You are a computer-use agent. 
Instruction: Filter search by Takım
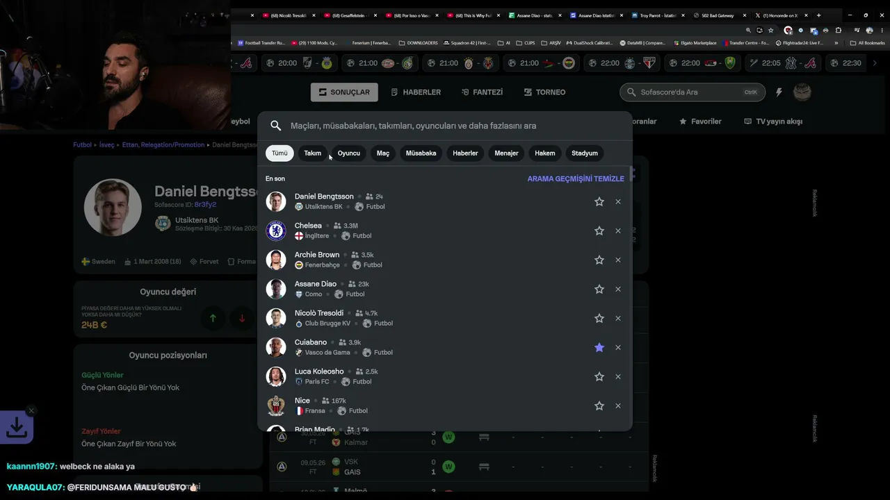point(313,153)
